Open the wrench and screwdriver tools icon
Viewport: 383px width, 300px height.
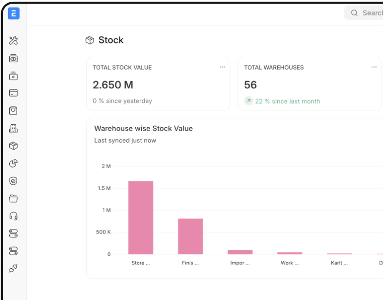pos(13,40)
